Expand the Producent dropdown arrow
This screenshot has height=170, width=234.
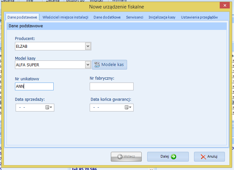88,46
